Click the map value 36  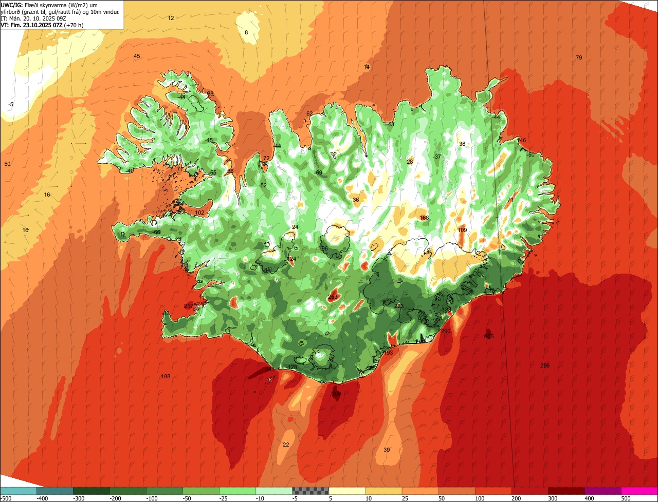tap(356, 200)
